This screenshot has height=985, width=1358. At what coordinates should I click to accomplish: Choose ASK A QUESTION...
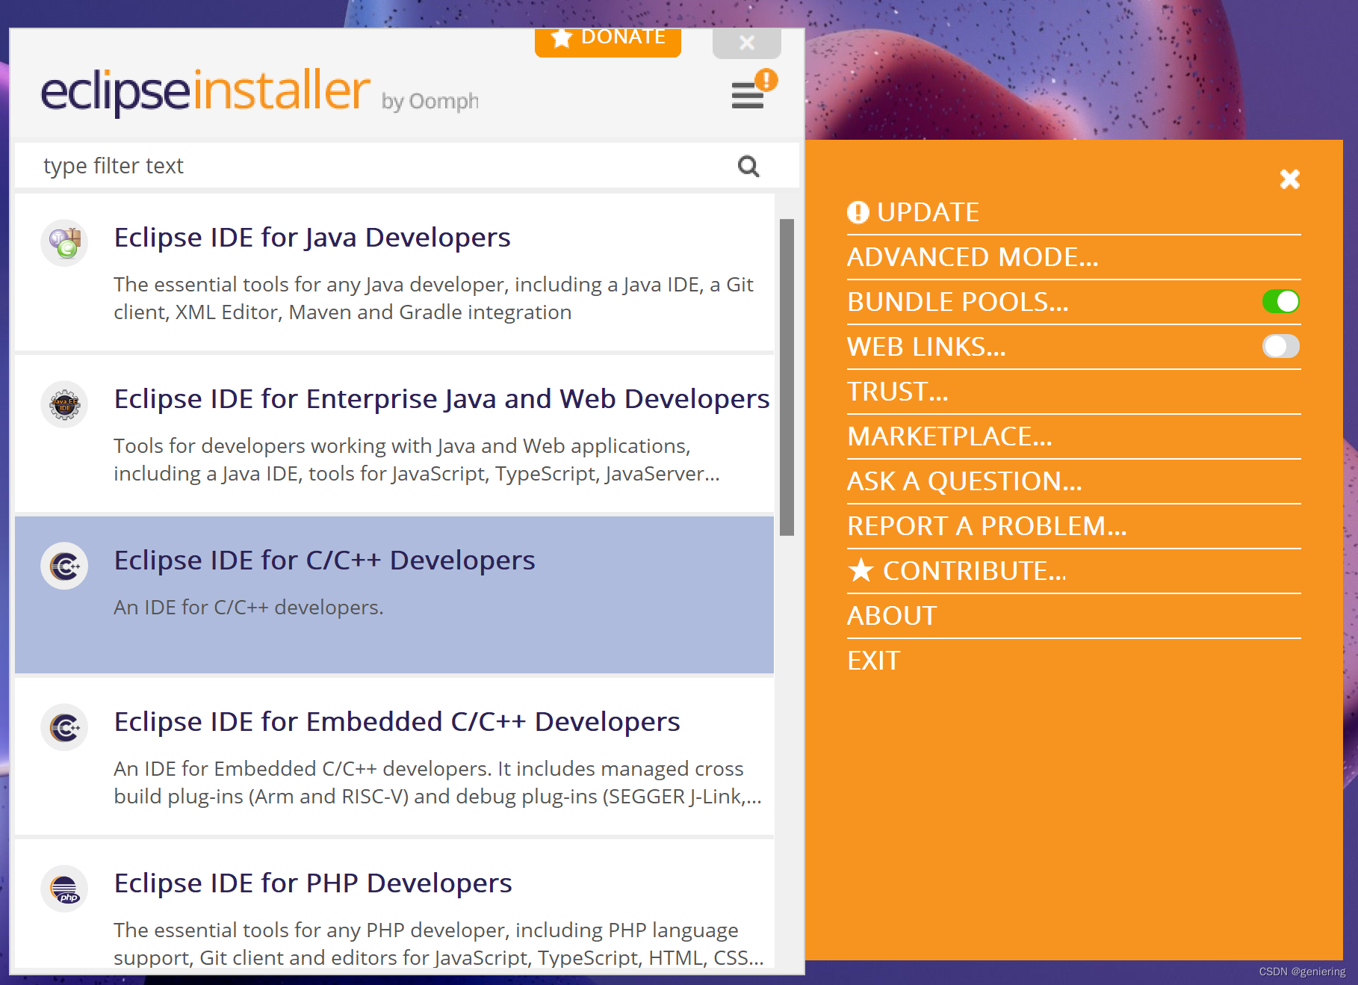pos(964,481)
